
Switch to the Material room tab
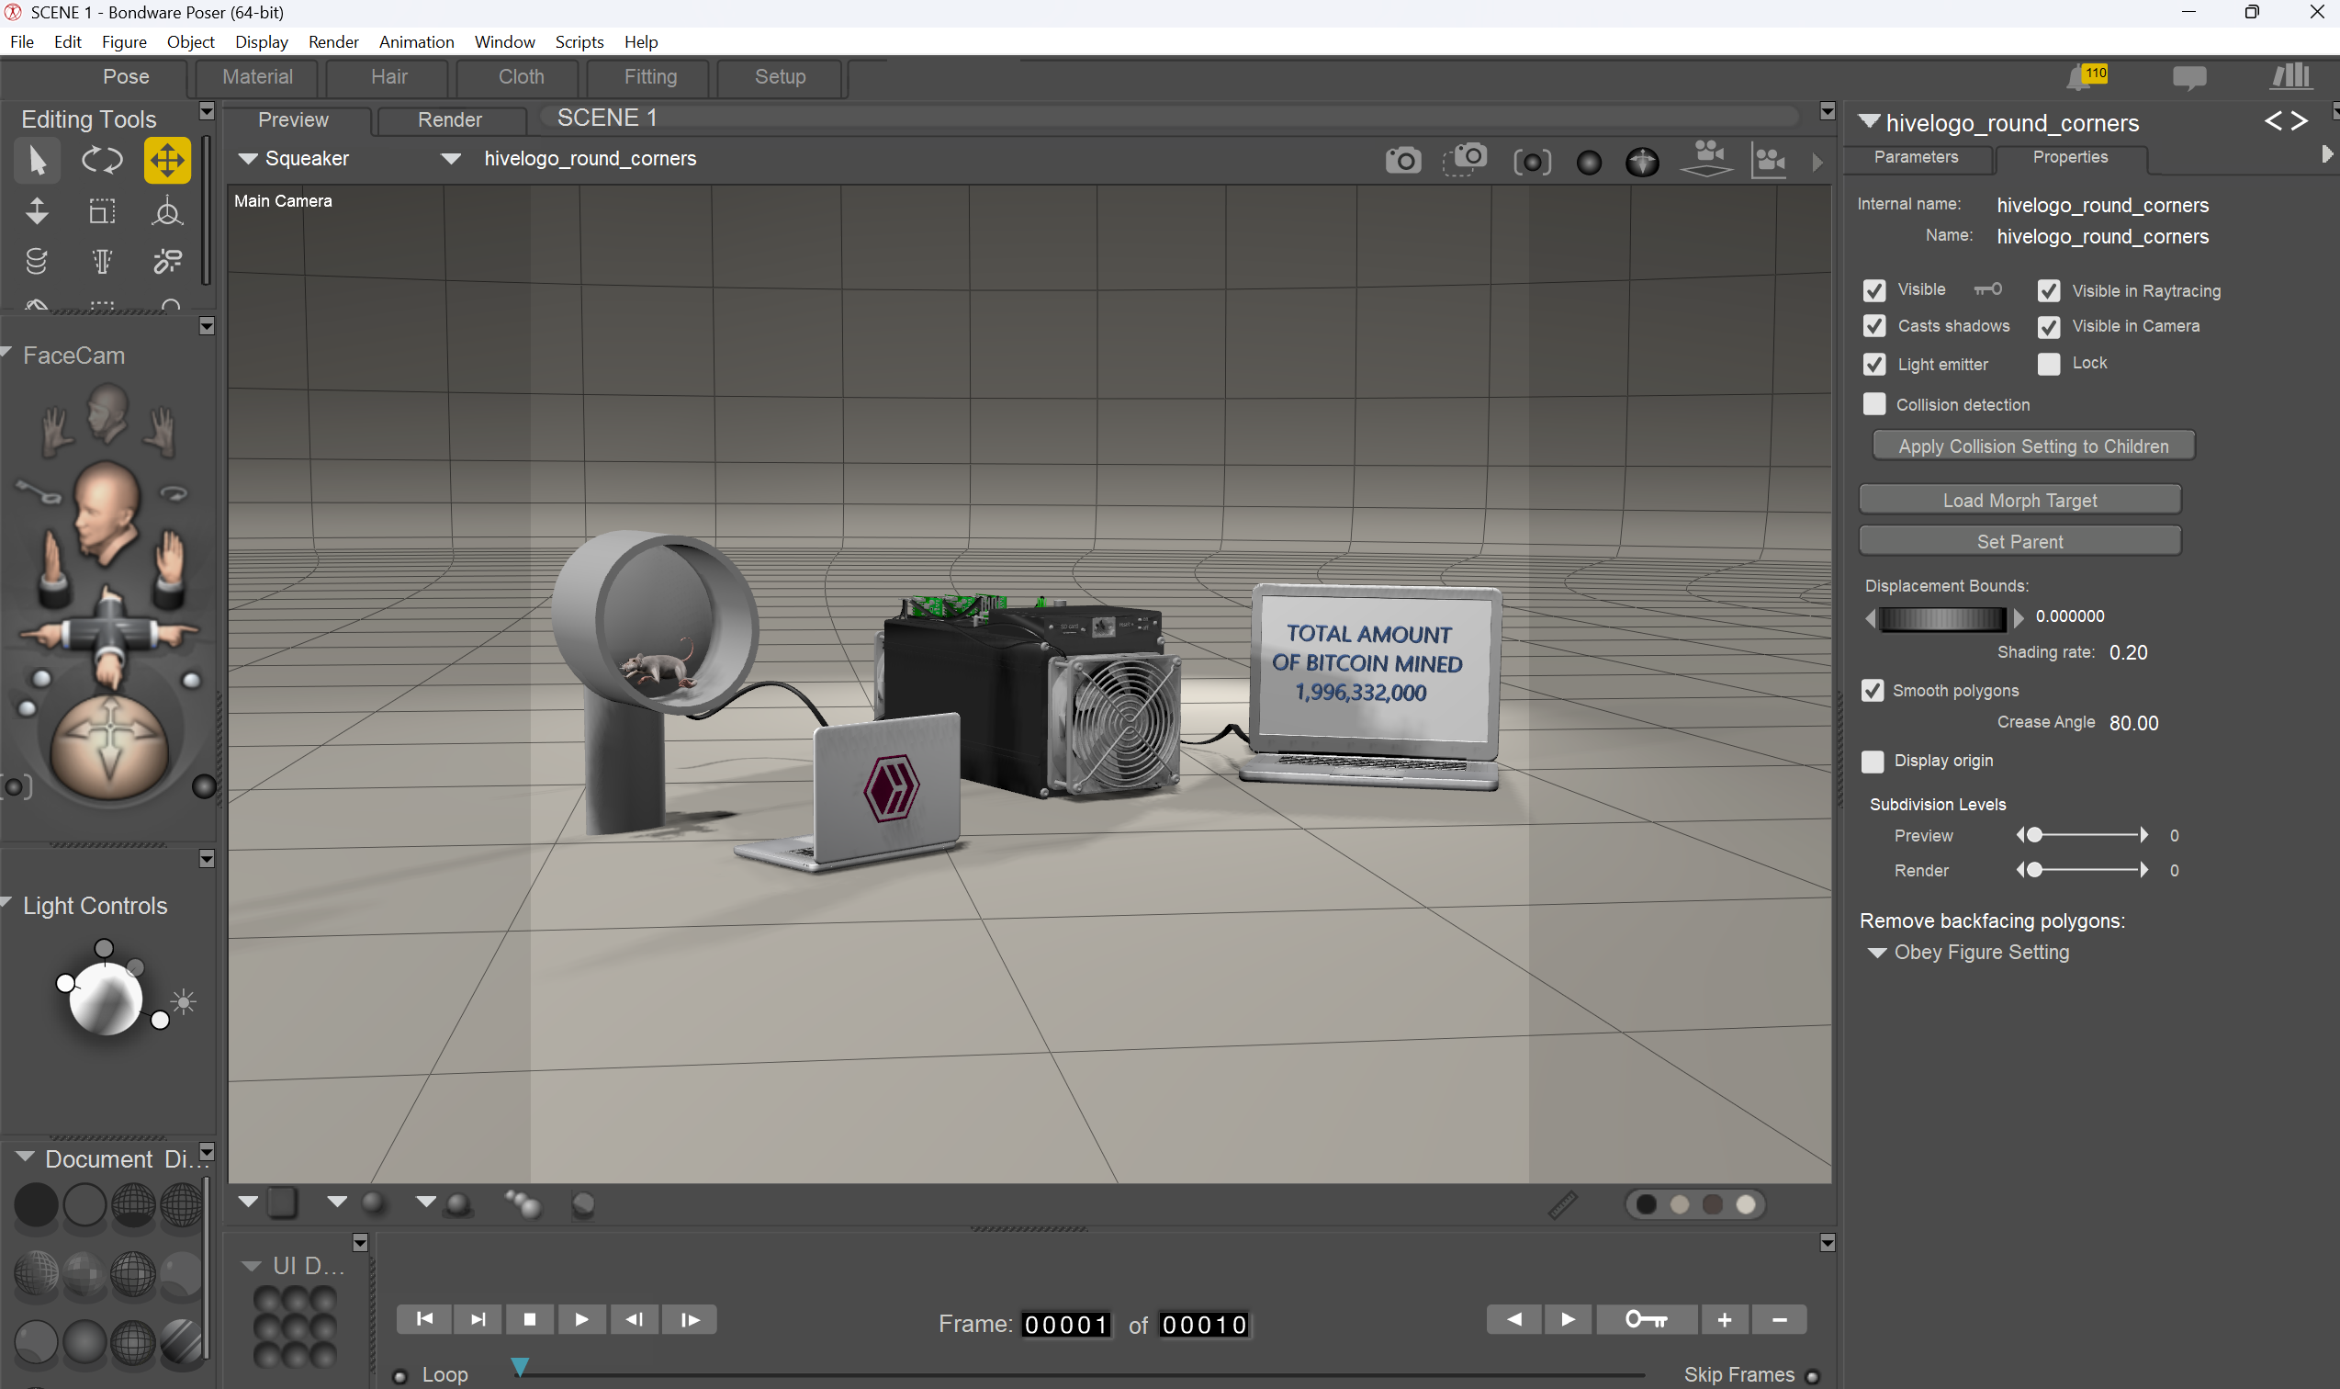coord(257,77)
